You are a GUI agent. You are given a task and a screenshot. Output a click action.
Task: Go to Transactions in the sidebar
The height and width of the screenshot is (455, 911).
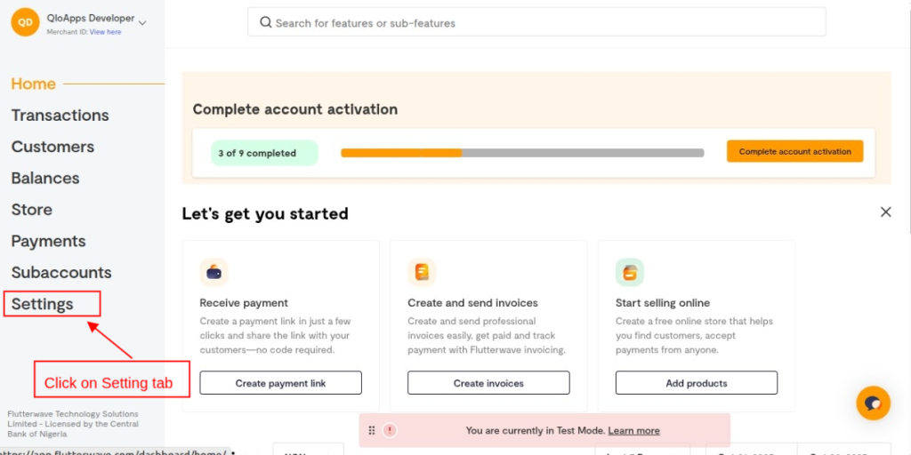(60, 116)
